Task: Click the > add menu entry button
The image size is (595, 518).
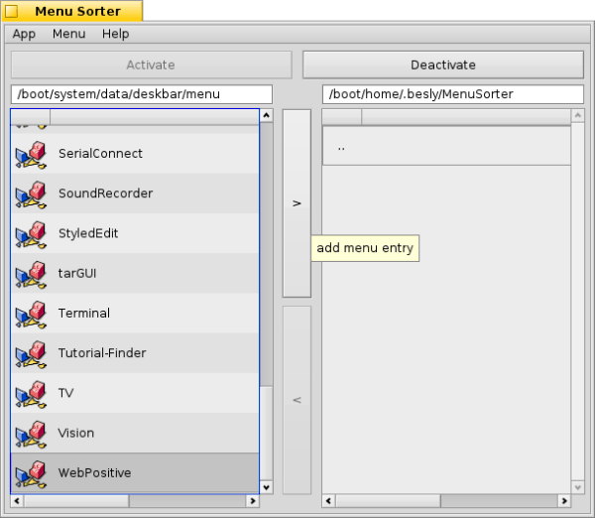Action: (x=297, y=202)
